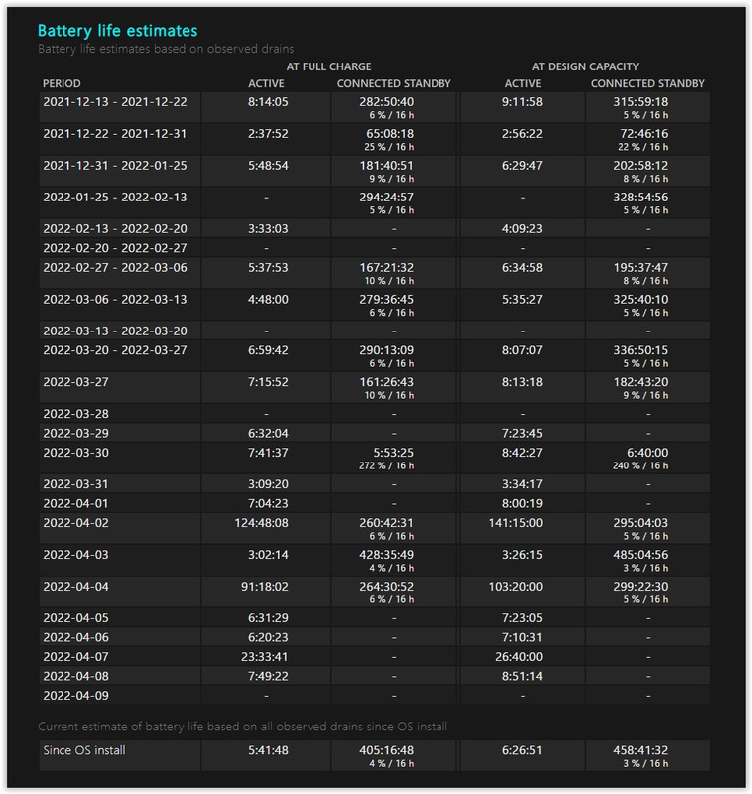Select the 2021-12-13 - 2021-12-22 period row

point(114,101)
